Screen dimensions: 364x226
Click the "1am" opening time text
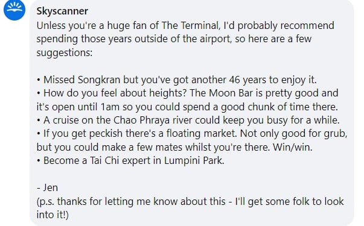coord(110,107)
